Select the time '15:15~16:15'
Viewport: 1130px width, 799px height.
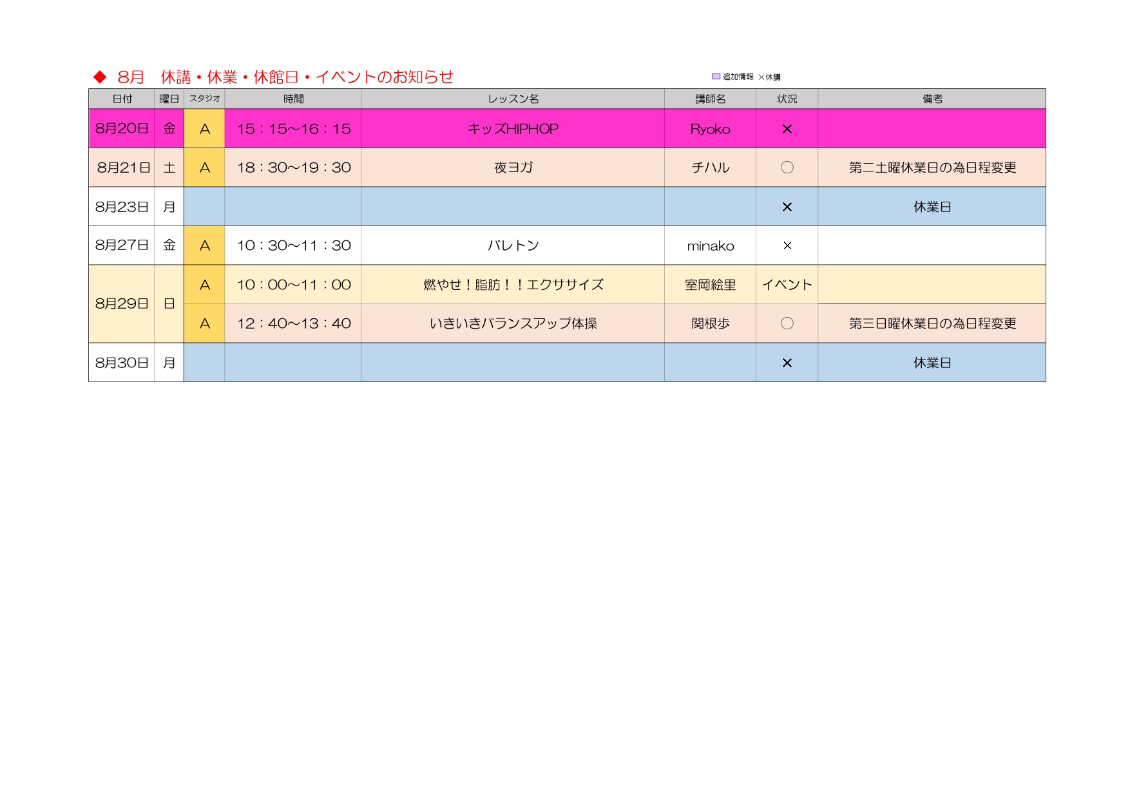294,129
